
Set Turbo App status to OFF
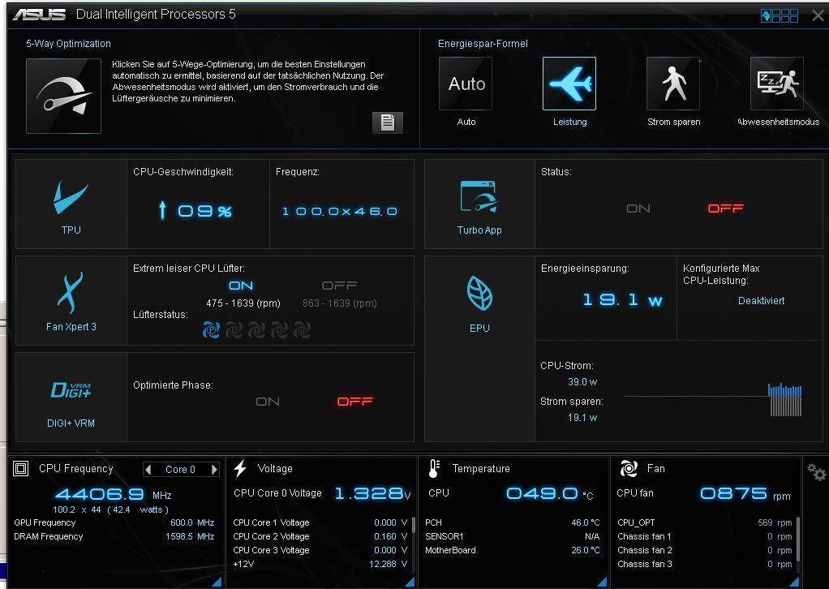click(x=726, y=209)
